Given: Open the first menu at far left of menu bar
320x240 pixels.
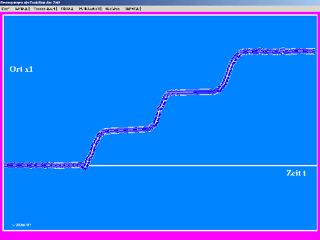Looking at the screenshot, I should click(5, 9).
